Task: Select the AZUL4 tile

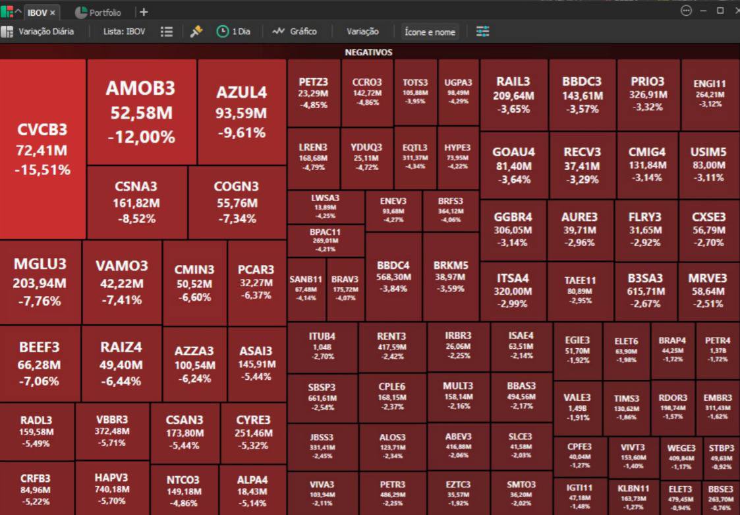Action: 242,112
